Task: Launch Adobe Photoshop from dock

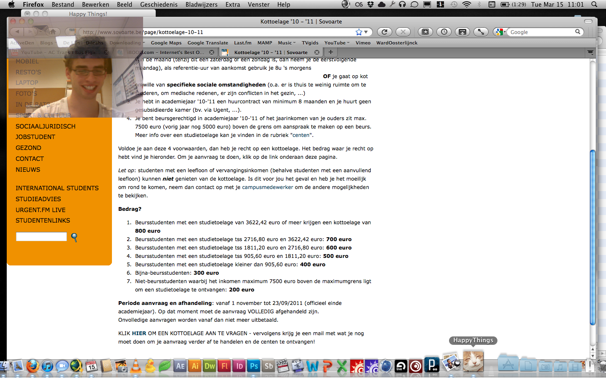Action: pyautogui.click(x=254, y=366)
